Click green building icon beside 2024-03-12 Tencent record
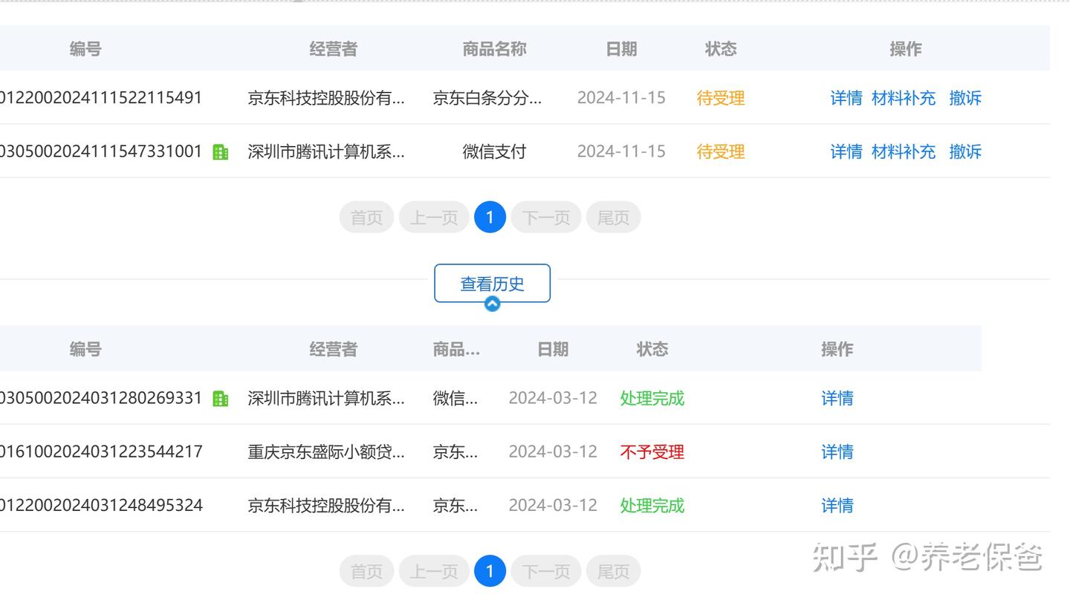The width and height of the screenshot is (1070, 600). (221, 399)
